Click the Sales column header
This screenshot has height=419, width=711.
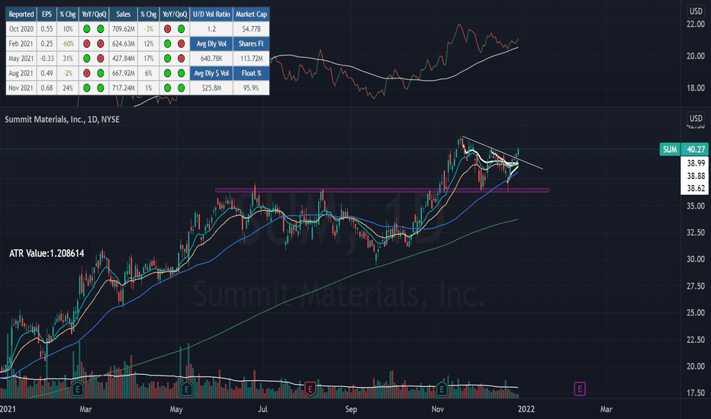124,14
